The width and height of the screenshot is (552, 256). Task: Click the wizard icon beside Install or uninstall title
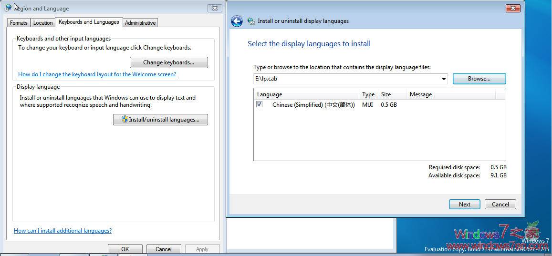coord(251,21)
